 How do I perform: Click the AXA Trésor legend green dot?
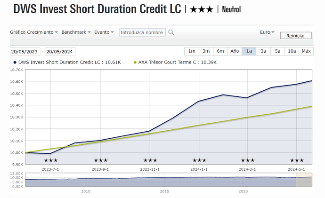[135, 62]
